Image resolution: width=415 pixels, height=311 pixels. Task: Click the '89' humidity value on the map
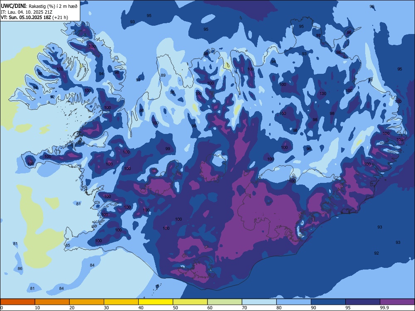[163, 75]
